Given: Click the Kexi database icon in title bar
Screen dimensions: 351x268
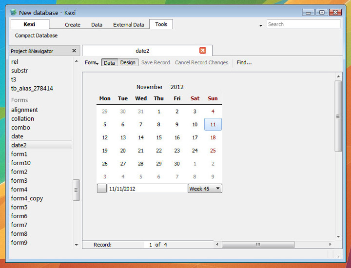Looking at the screenshot, I should pyautogui.click(x=13, y=12).
